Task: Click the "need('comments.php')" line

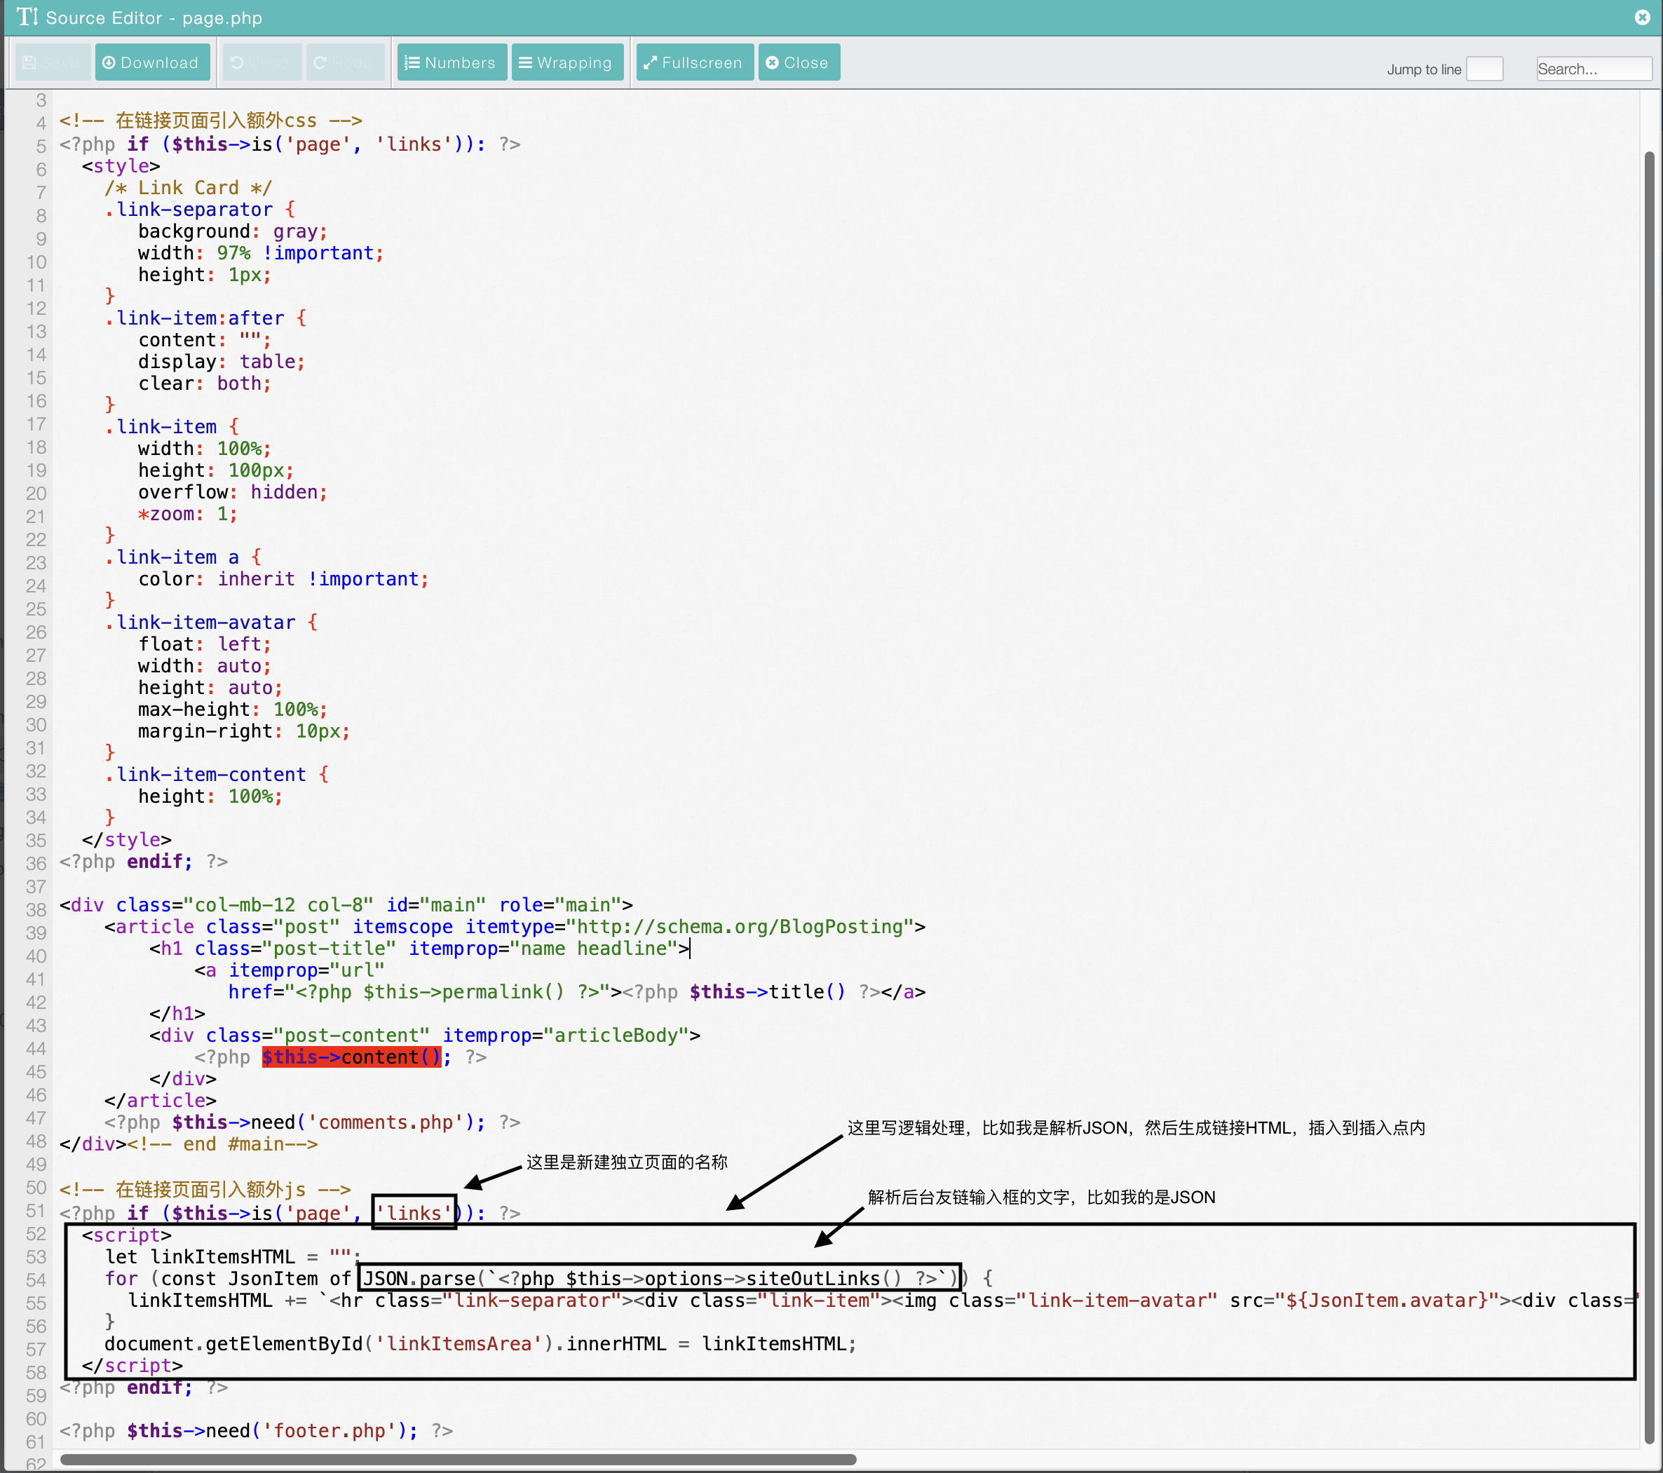Action: pos(313,1122)
